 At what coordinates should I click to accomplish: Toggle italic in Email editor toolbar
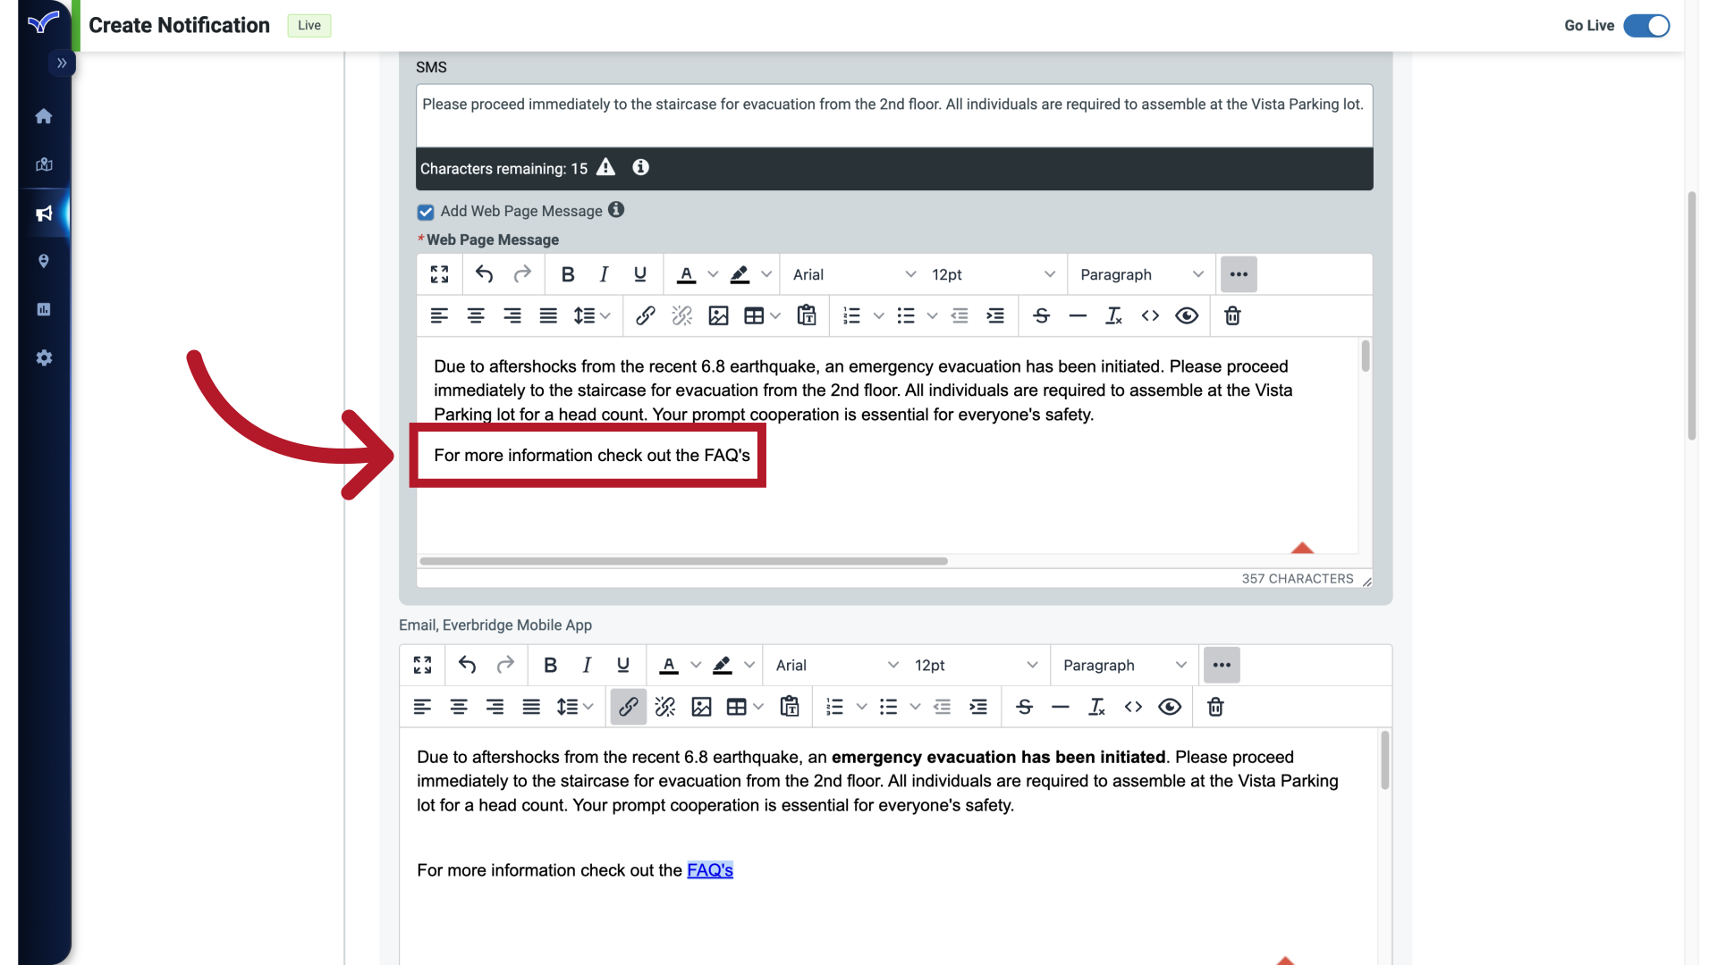click(588, 665)
